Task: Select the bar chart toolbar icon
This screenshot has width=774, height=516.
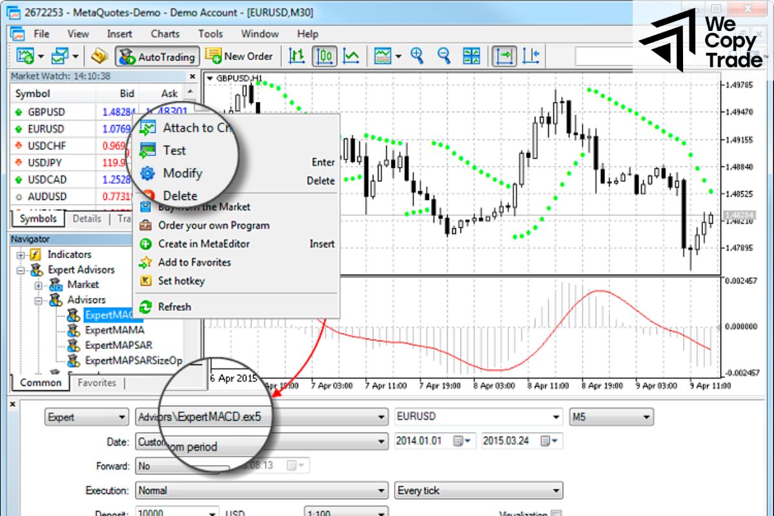Action: pos(297,56)
